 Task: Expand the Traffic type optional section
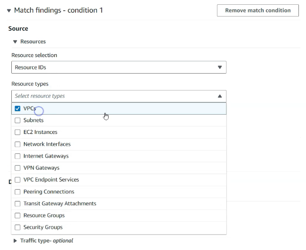15,241
